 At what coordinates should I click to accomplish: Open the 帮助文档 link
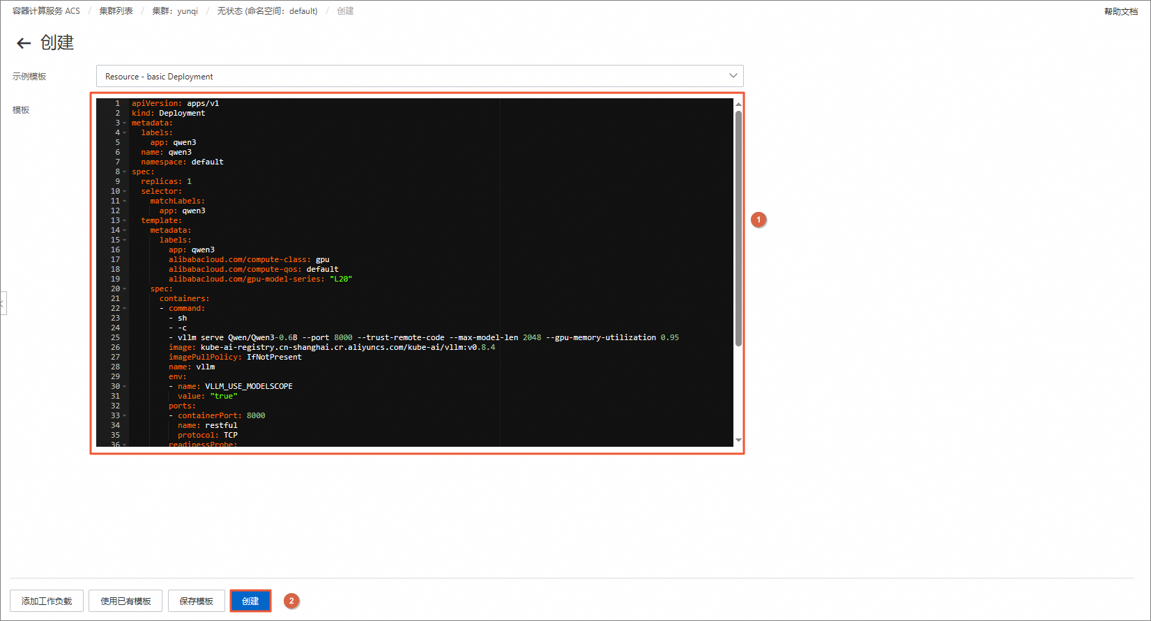(x=1121, y=12)
